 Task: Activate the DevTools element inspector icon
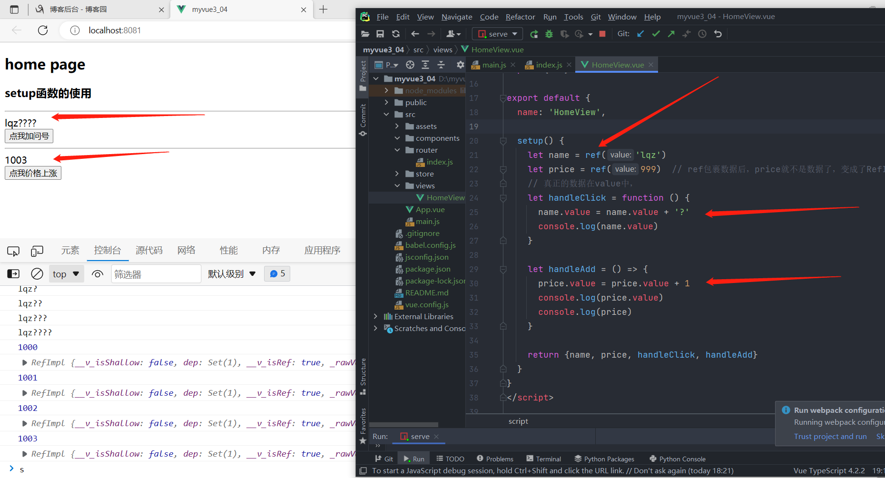tap(13, 251)
